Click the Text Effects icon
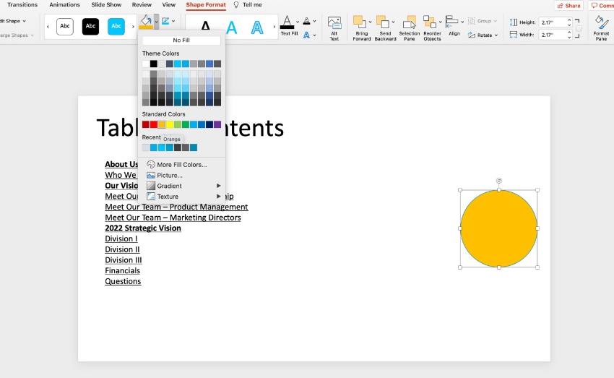The image size is (614, 378). tap(306, 35)
